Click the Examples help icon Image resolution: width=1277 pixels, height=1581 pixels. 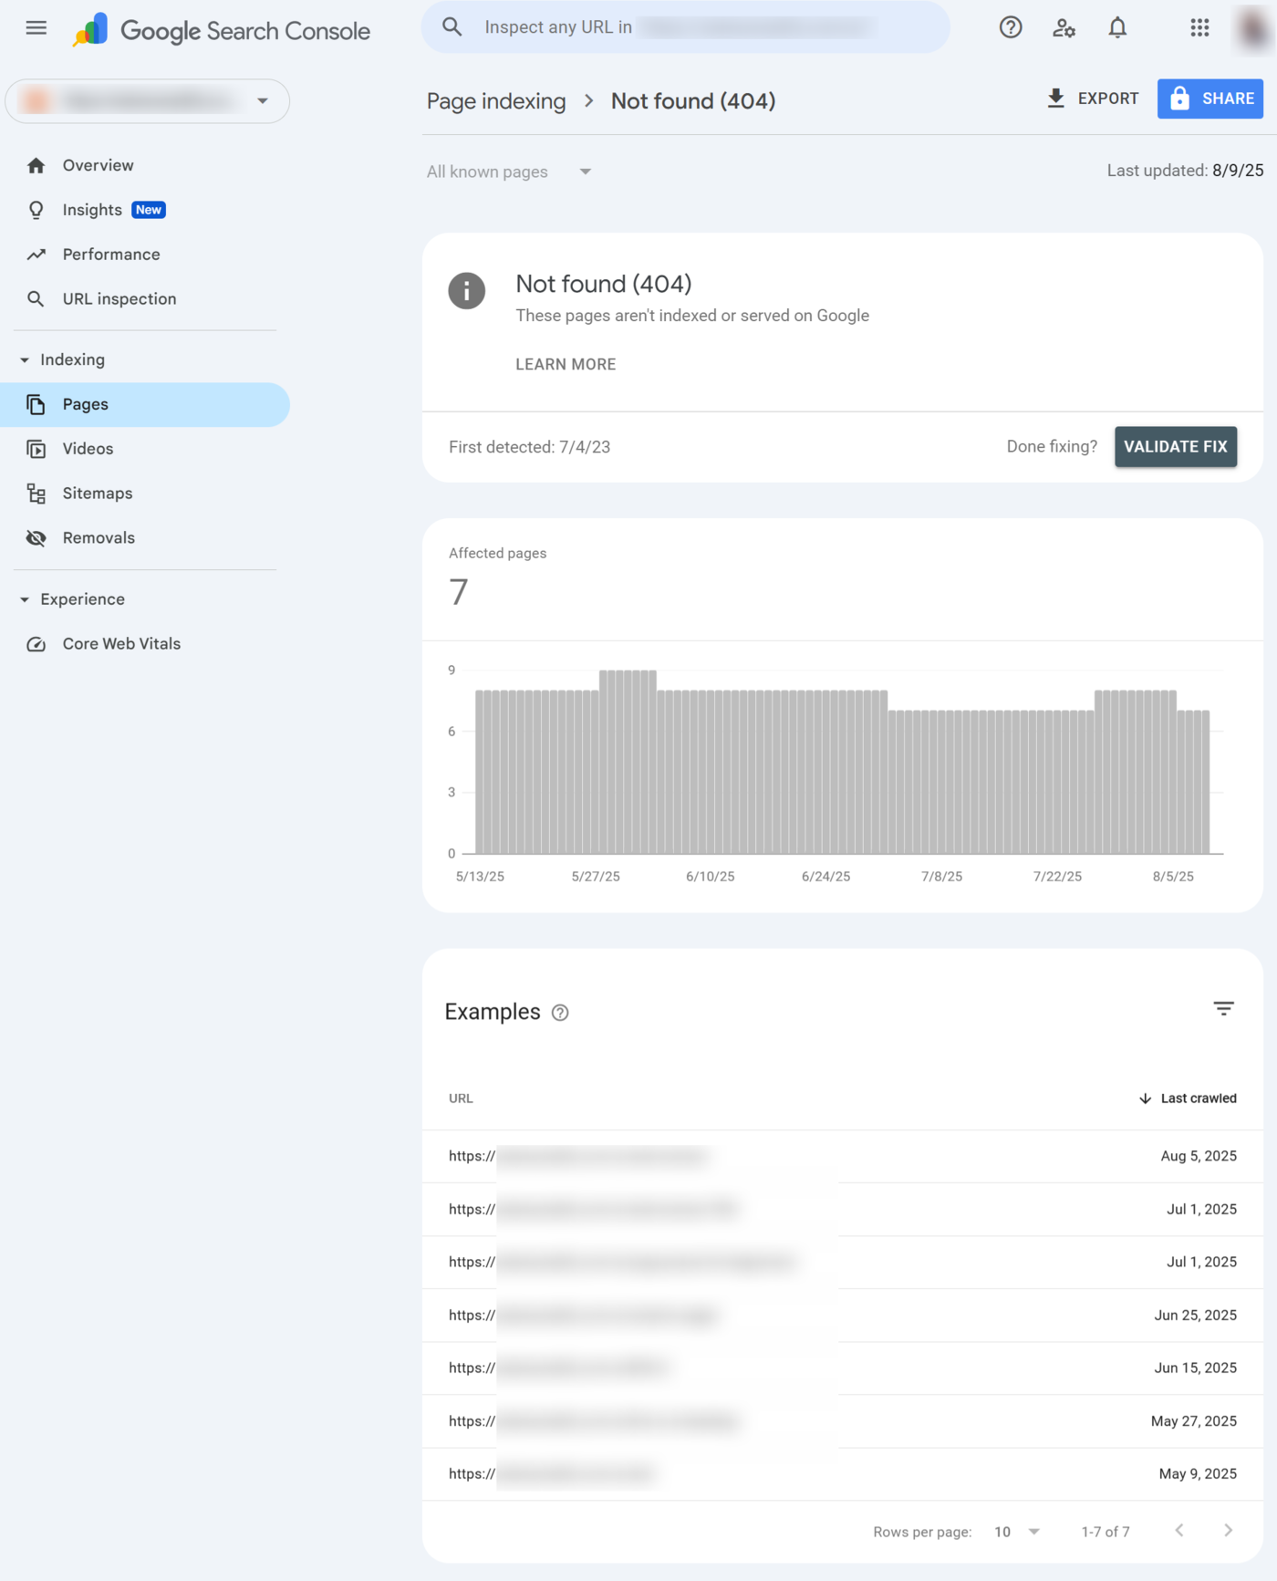point(560,1013)
